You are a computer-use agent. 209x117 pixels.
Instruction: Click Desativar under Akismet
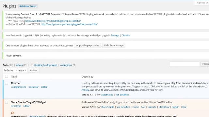(33, 87)
